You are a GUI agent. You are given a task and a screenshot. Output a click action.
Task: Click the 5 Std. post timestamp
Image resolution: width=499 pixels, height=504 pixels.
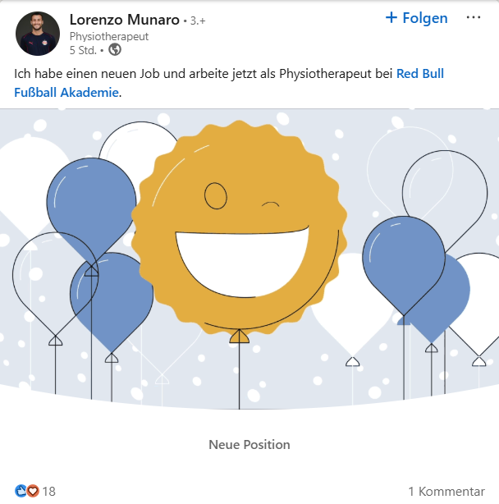tap(84, 49)
